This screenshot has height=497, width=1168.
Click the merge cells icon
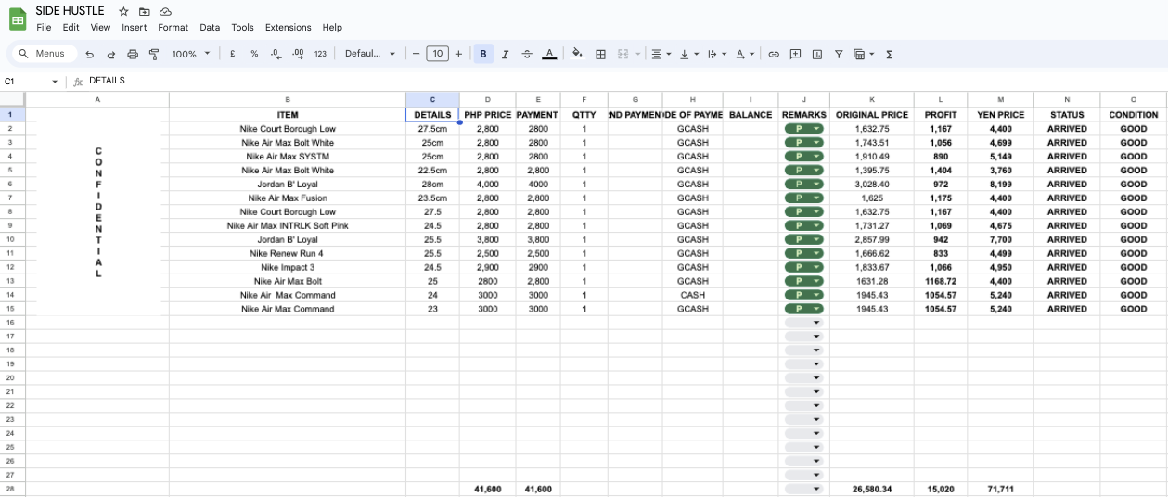(x=623, y=54)
